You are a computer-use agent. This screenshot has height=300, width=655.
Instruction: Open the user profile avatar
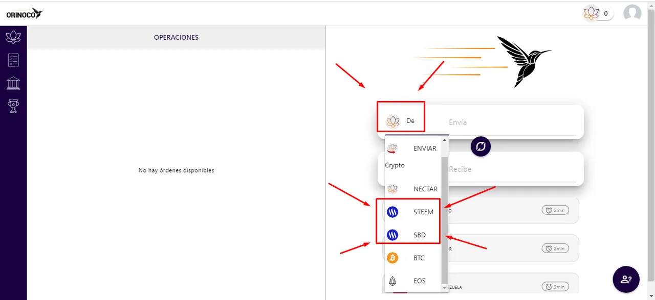tap(632, 13)
